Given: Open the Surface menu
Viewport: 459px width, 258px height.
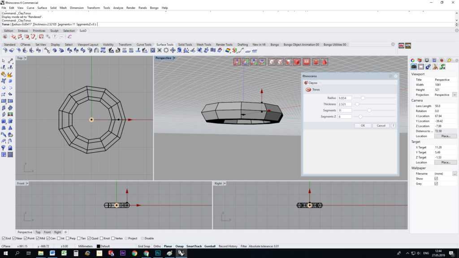Looking at the screenshot, I should click(42, 8).
